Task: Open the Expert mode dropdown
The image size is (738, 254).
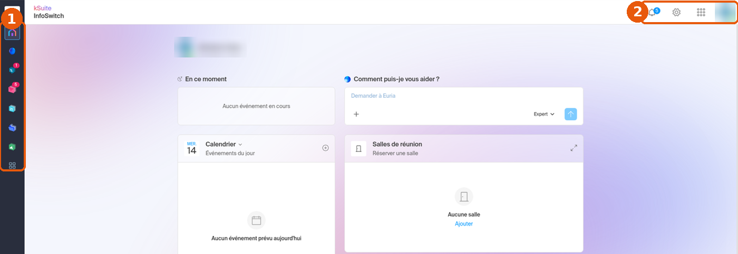Action: [544, 114]
